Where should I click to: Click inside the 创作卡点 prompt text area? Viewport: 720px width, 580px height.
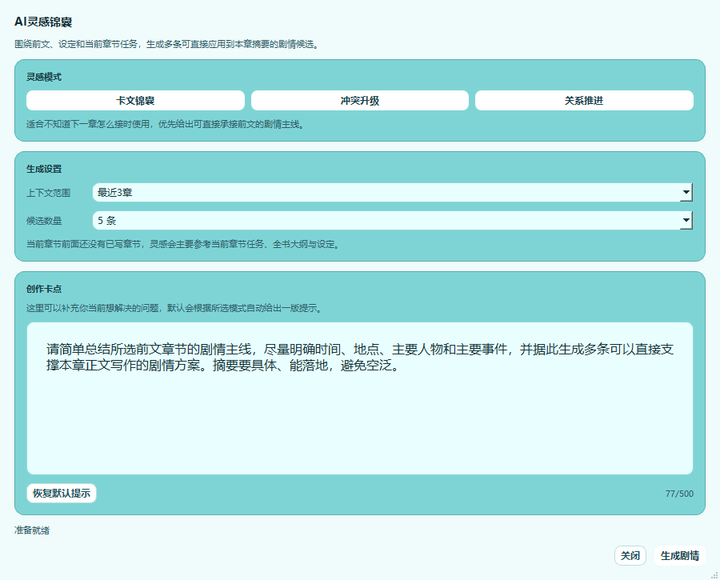click(x=359, y=398)
